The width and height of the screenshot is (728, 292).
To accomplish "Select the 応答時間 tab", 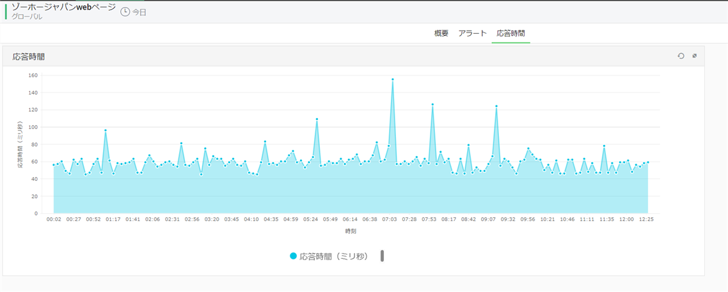I will (x=510, y=33).
